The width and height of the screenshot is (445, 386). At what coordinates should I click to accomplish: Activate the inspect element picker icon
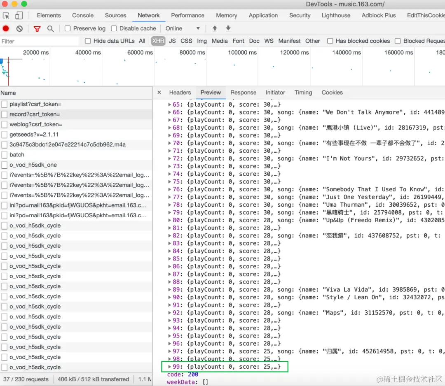pos(6,16)
